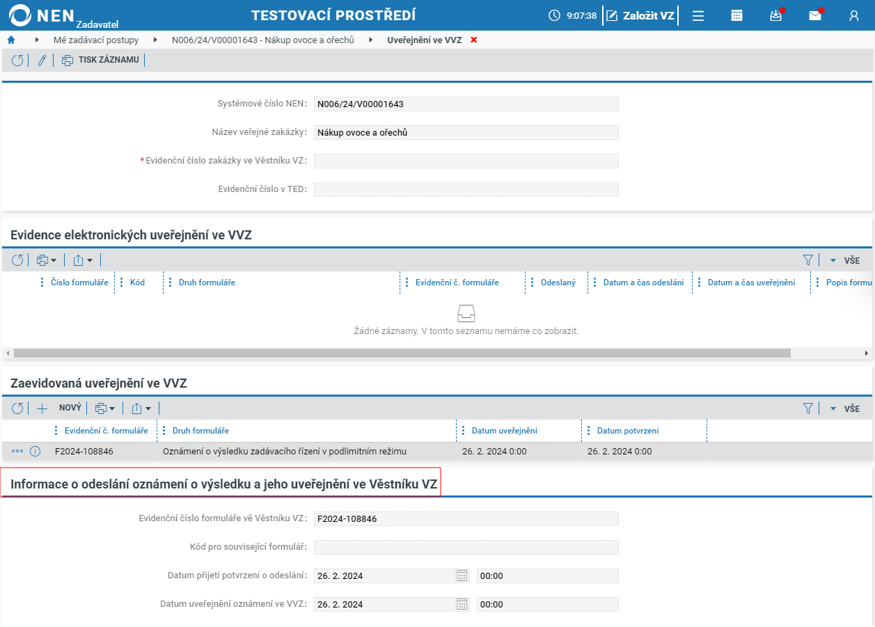Screen dimensions: 875x627
Task: Select Oznámení o výsledku zadávacího řízení cell
Action: click(x=285, y=452)
